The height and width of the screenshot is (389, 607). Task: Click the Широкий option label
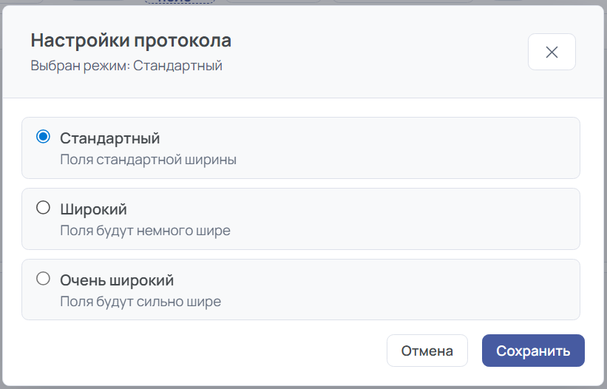point(93,209)
